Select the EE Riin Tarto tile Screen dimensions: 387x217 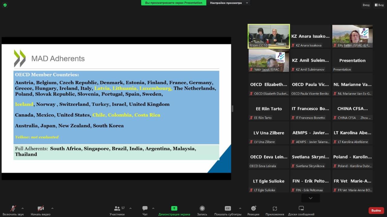tap(269, 109)
